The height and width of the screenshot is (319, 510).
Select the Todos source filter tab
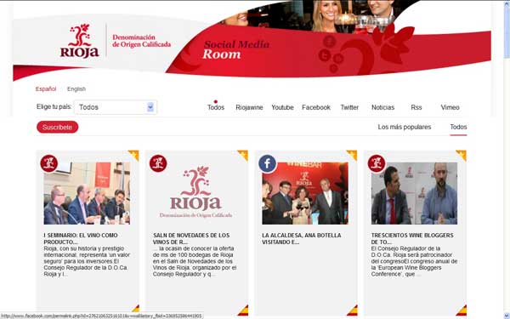(x=216, y=107)
